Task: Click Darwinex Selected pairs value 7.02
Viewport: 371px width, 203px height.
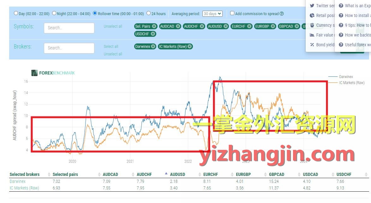Action: point(56,181)
